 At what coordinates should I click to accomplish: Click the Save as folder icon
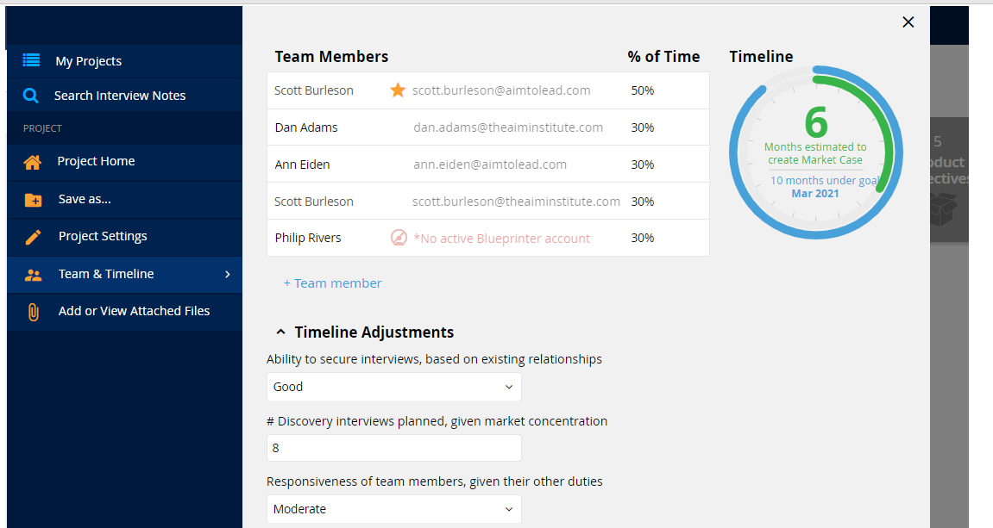click(x=33, y=200)
